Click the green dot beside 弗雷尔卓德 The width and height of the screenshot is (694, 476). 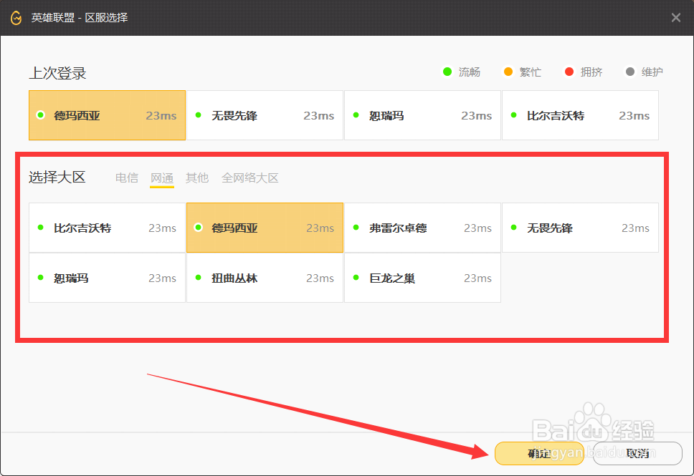pos(356,228)
